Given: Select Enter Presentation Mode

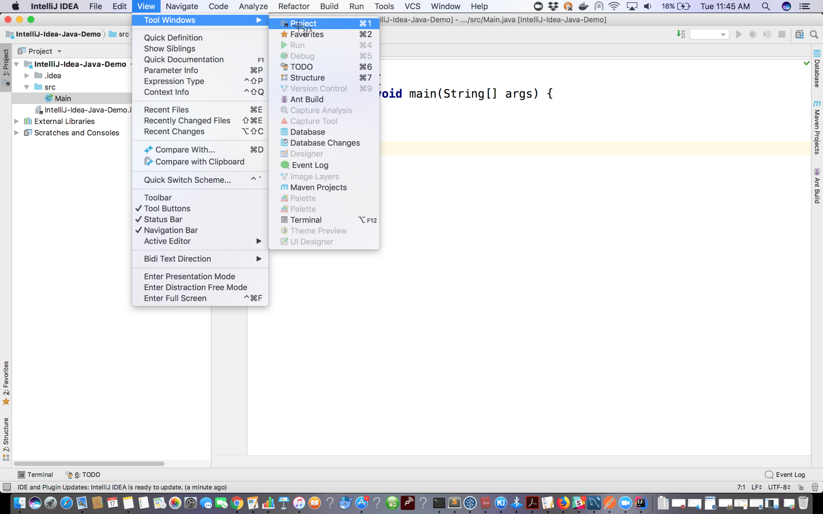Looking at the screenshot, I should tap(200, 276).
